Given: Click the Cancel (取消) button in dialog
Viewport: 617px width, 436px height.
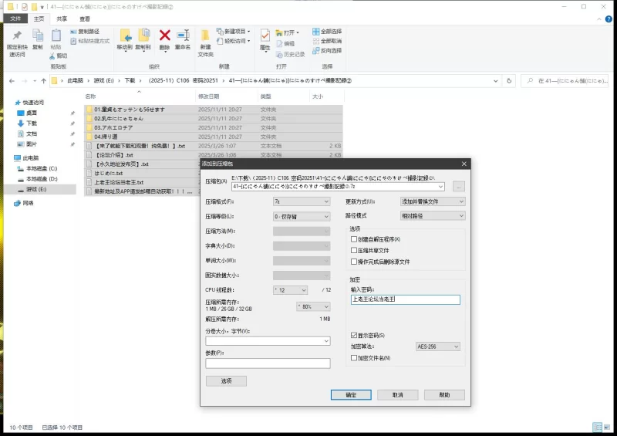Looking at the screenshot, I should 397,394.
